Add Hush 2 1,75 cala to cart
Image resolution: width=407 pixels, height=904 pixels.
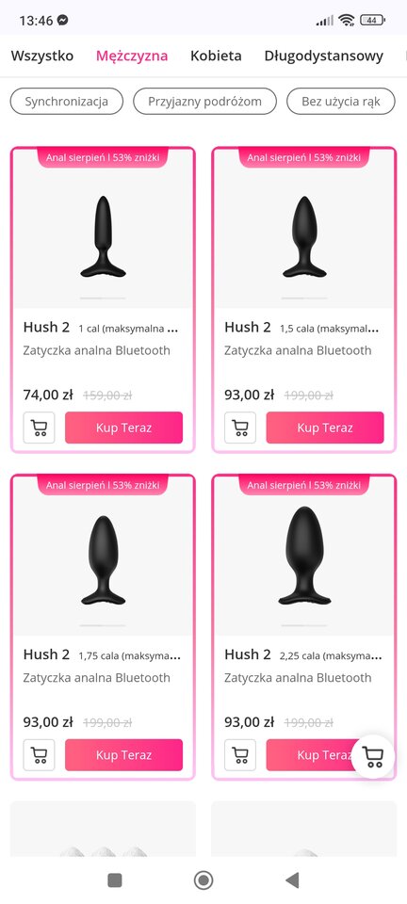40,755
